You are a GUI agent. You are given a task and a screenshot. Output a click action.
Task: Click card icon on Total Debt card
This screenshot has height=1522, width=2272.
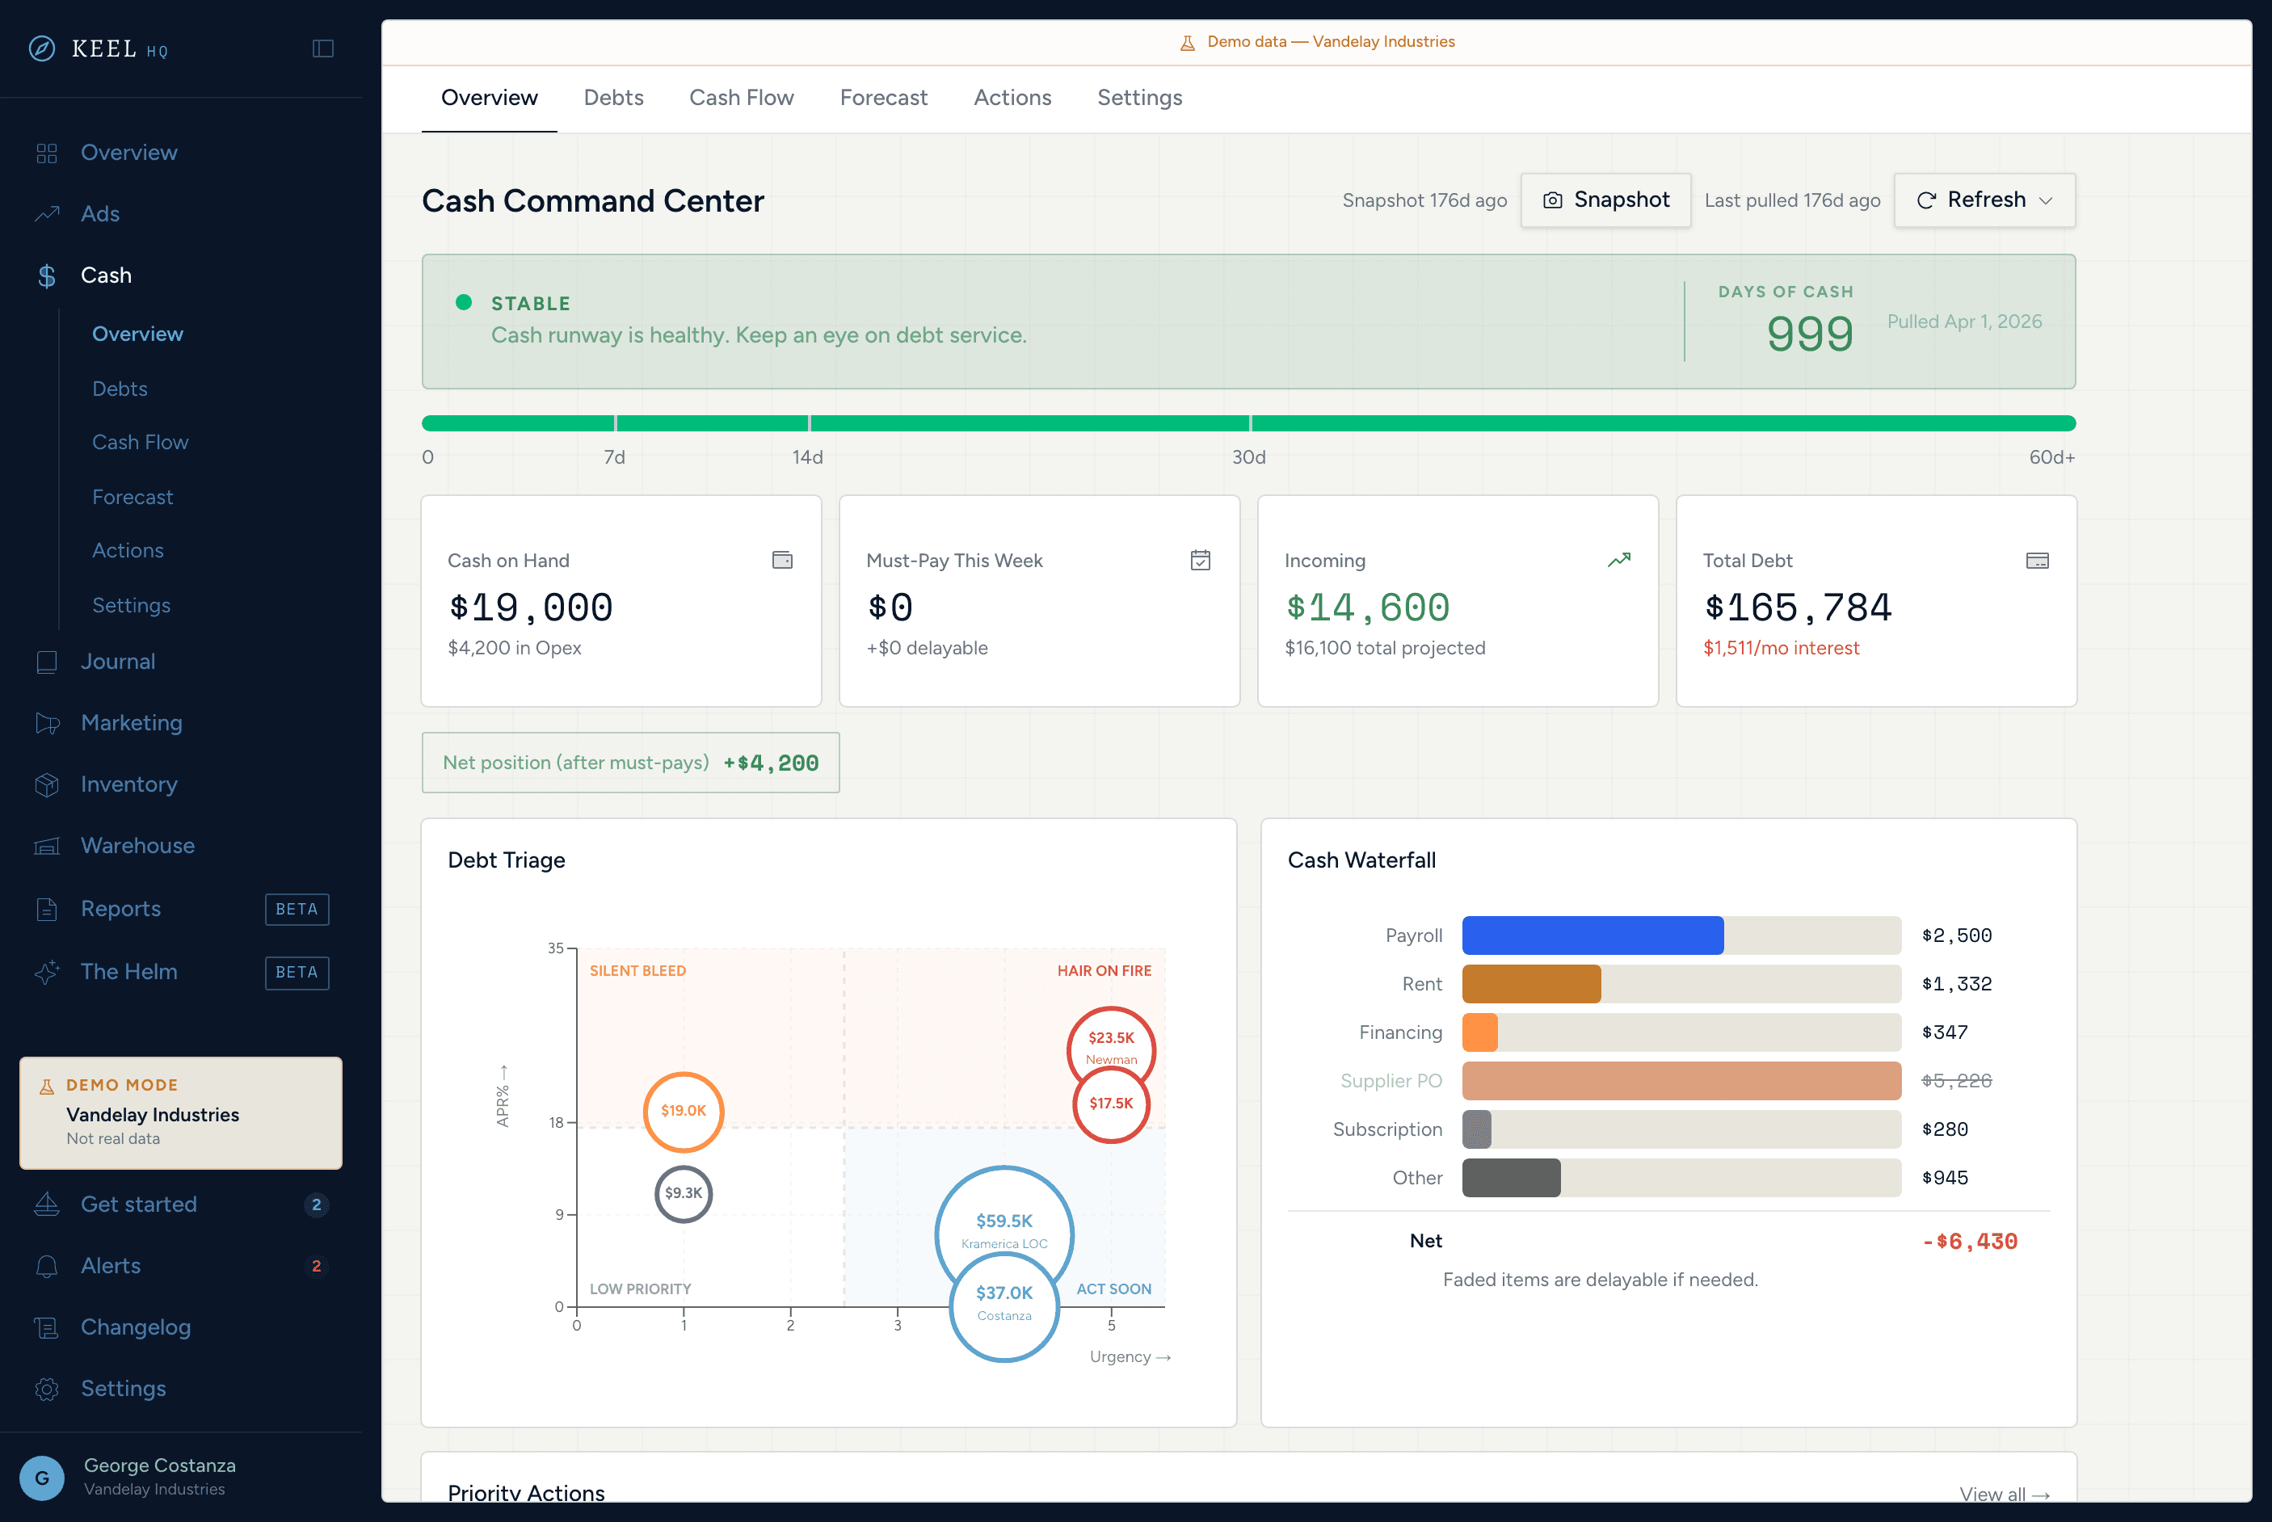click(2037, 560)
